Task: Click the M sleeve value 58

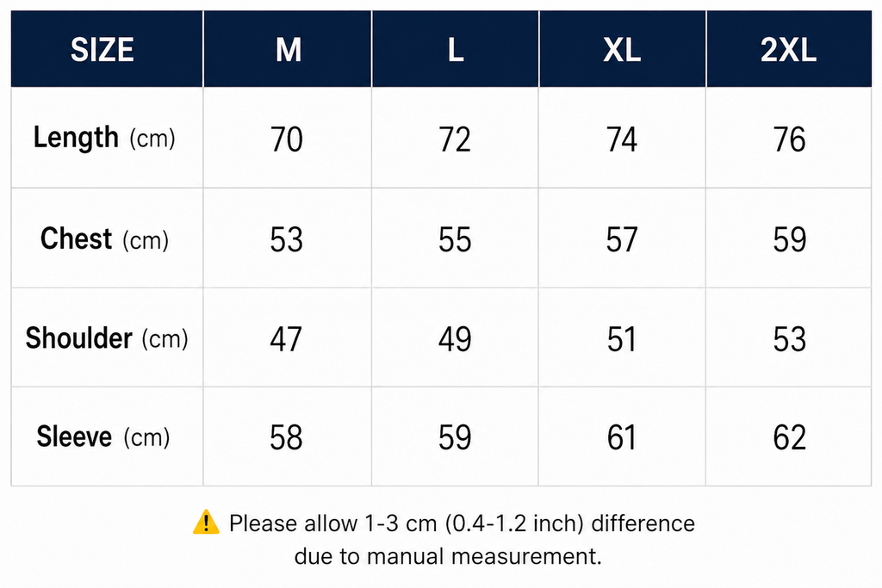Action: tap(286, 437)
